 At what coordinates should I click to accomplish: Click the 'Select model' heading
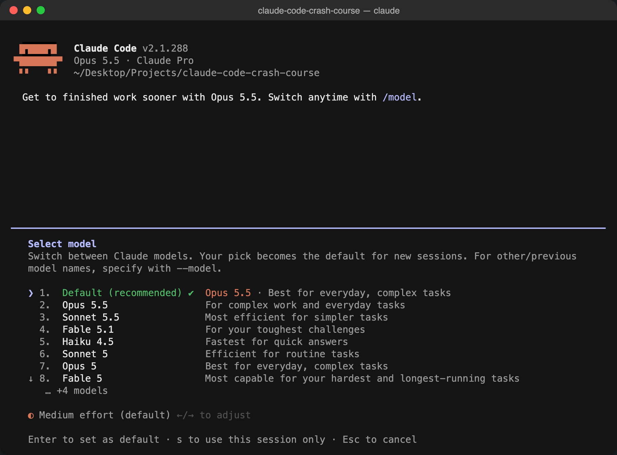pos(62,244)
